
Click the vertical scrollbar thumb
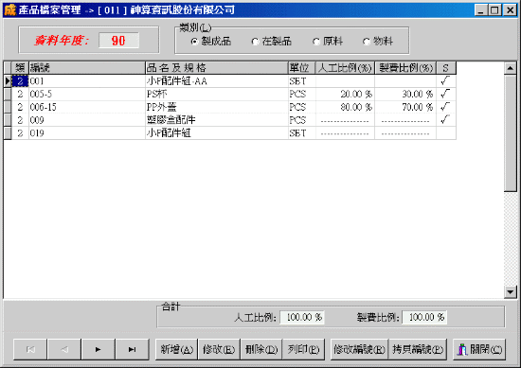click(510, 133)
